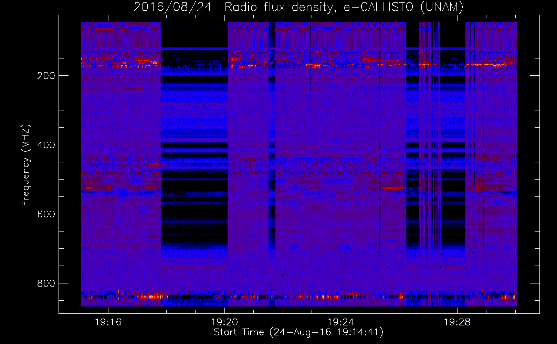
Task: Select the 400 frequency tick label
Action: point(46,145)
